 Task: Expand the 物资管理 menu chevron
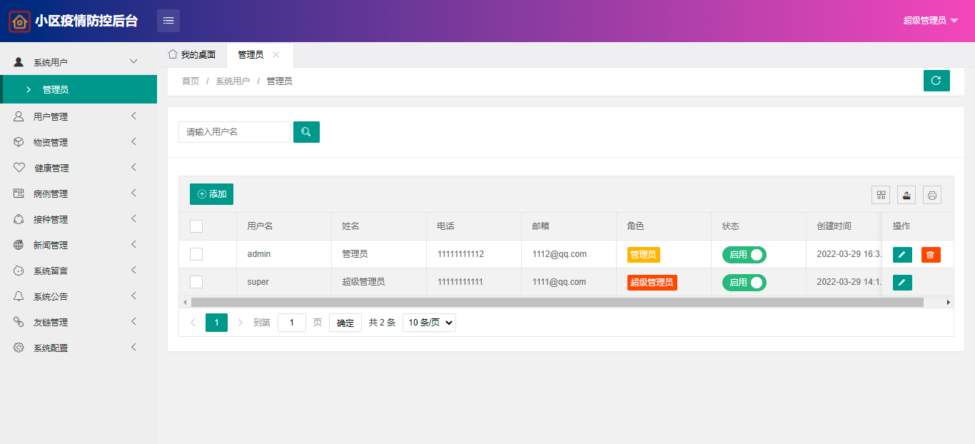(x=133, y=141)
